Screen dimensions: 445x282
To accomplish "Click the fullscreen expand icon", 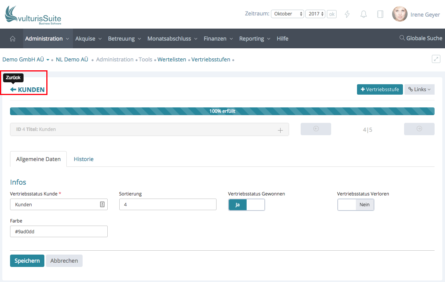I will tap(436, 59).
